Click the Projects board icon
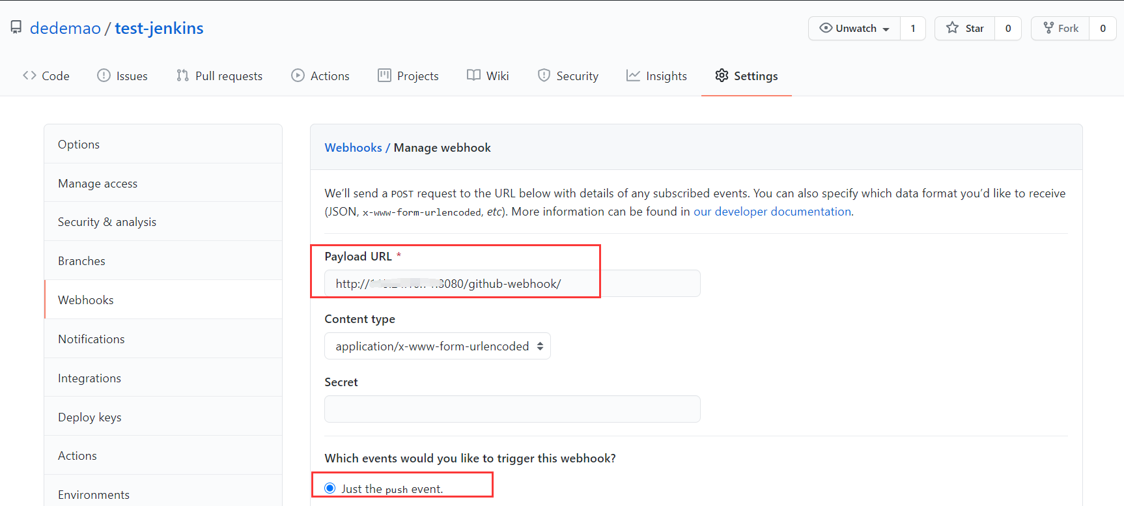 tap(384, 76)
